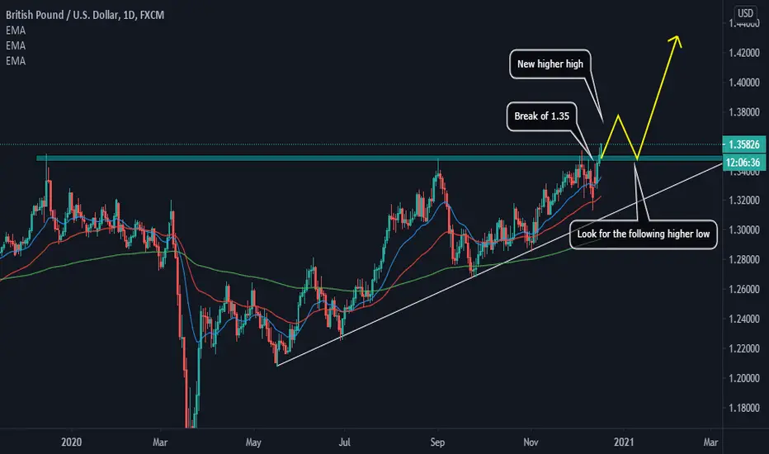Click the 1.35826 current price label
769x454 pixels.
(744, 144)
